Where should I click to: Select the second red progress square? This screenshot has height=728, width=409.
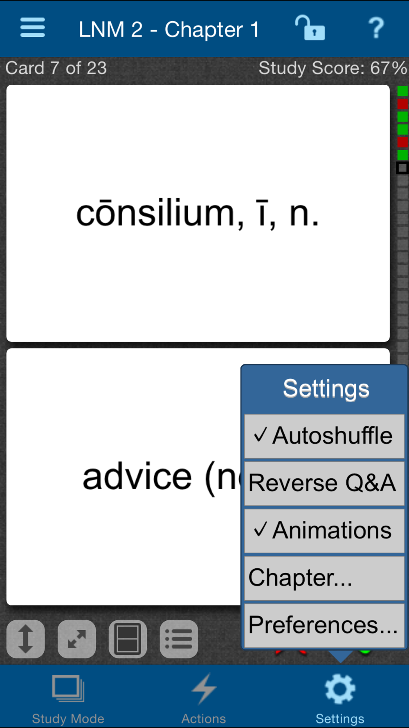[x=402, y=142]
